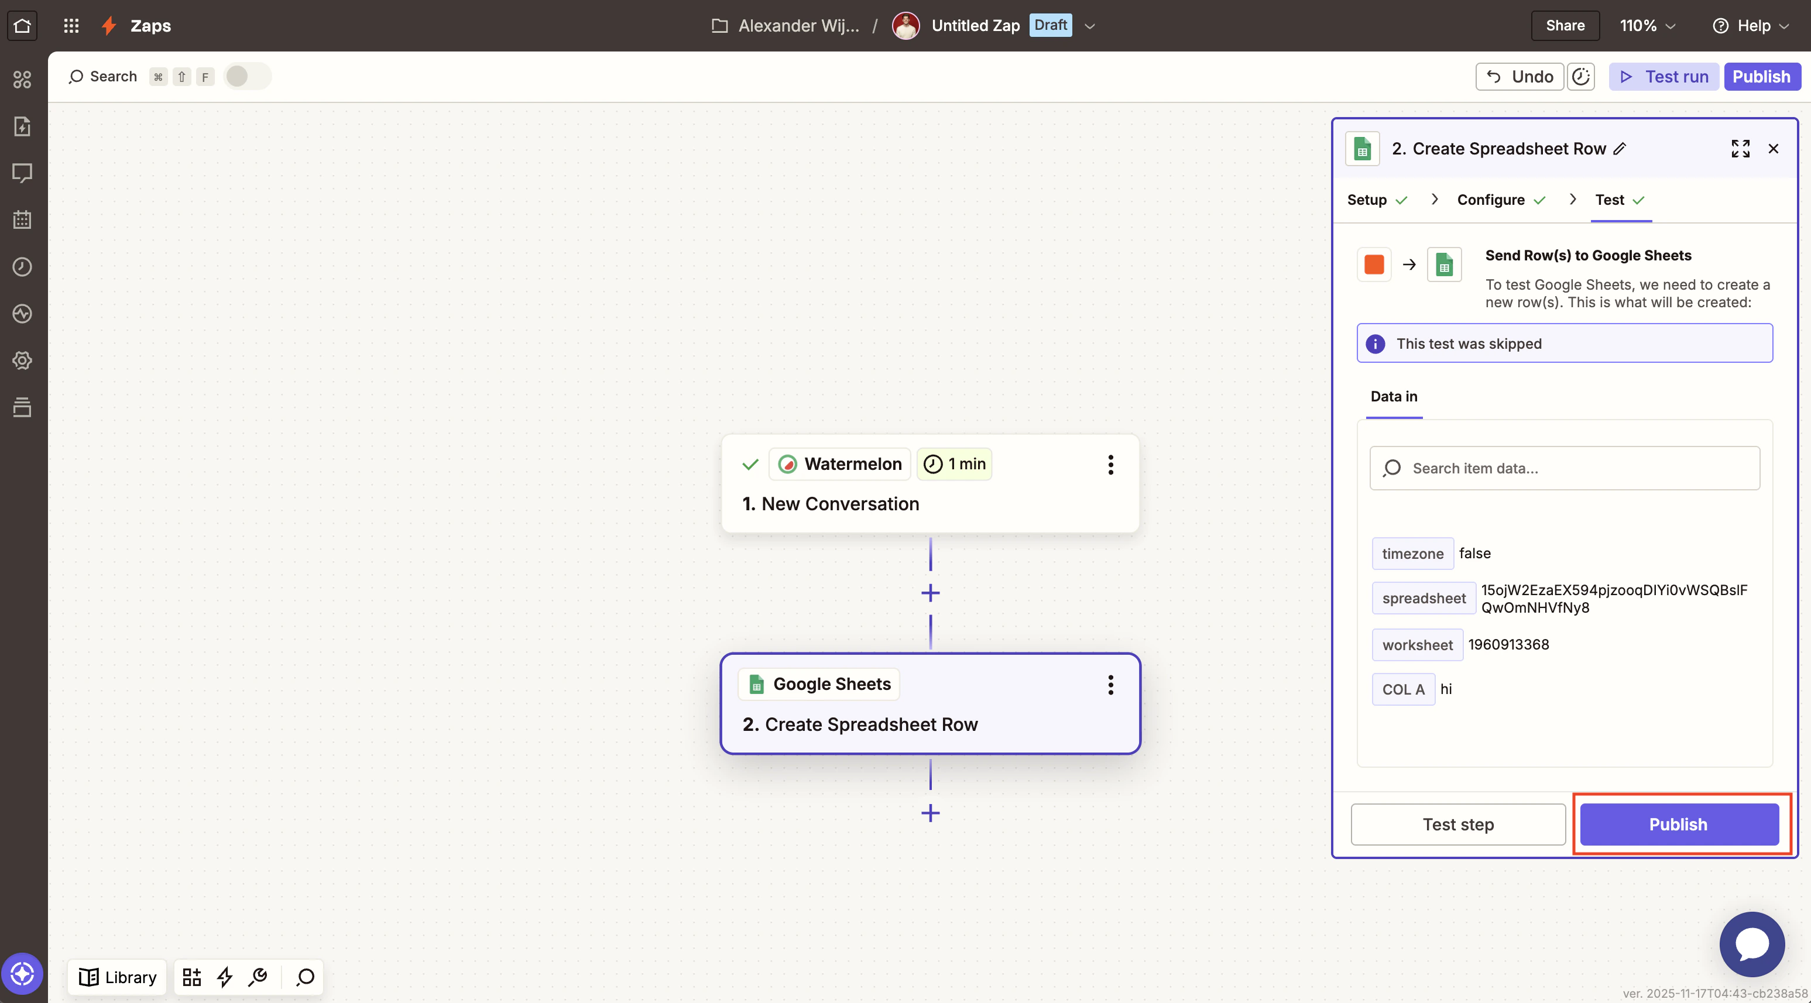Click the grid-plus icon in bottom toolbar
This screenshot has width=1811, height=1003.
[x=192, y=977]
